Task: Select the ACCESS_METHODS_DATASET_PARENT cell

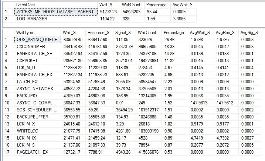Action: (55, 12)
